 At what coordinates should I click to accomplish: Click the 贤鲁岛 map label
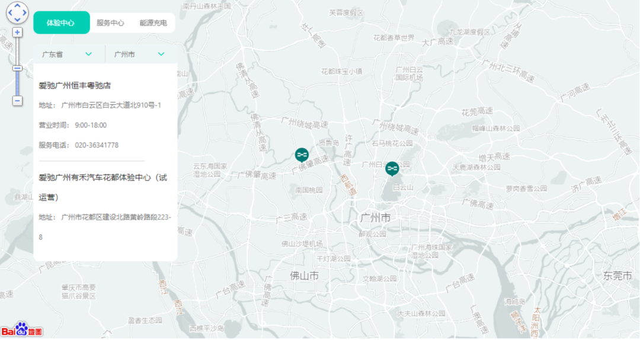point(329,143)
